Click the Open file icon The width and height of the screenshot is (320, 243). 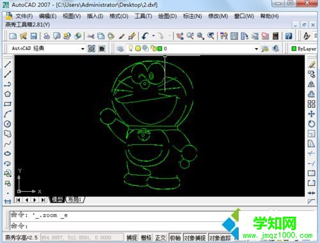23,36
